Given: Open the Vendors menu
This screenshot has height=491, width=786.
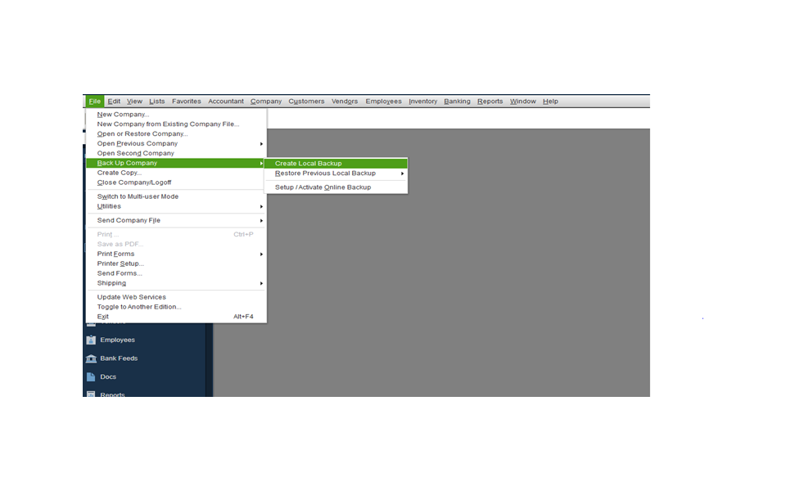Looking at the screenshot, I should (345, 101).
